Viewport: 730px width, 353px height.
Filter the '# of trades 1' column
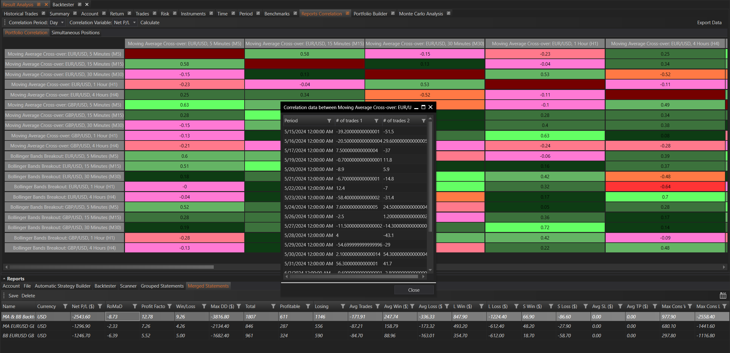(x=376, y=121)
